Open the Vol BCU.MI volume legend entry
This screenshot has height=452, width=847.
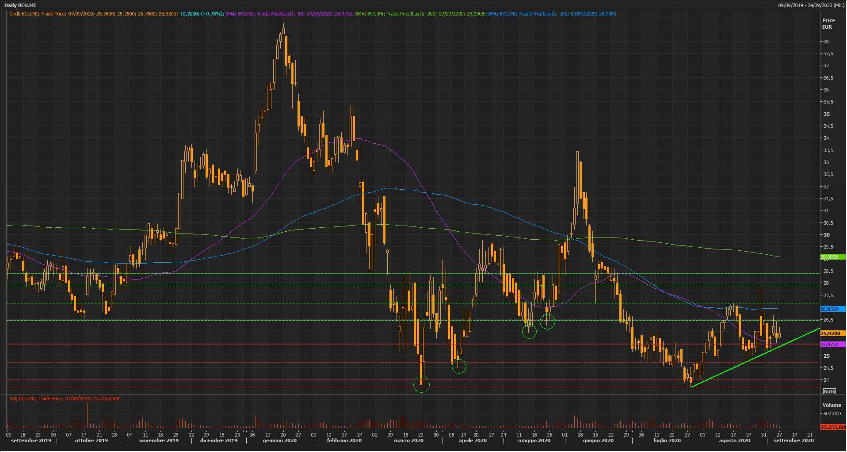click(65, 398)
